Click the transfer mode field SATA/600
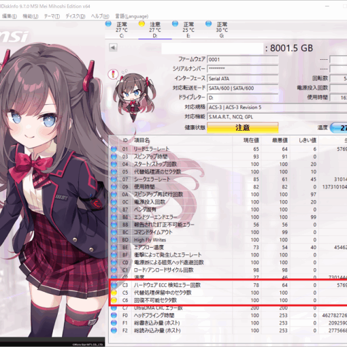 tap(242, 88)
